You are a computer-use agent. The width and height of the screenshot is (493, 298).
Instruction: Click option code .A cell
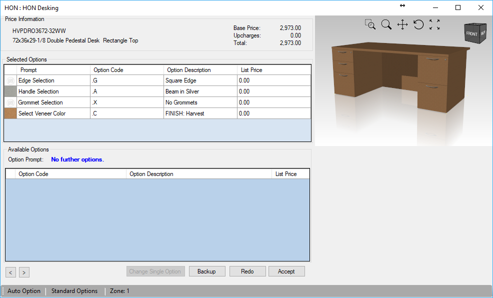pos(127,91)
